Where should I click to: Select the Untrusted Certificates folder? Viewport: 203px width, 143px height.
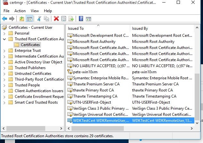[x=33, y=74]
